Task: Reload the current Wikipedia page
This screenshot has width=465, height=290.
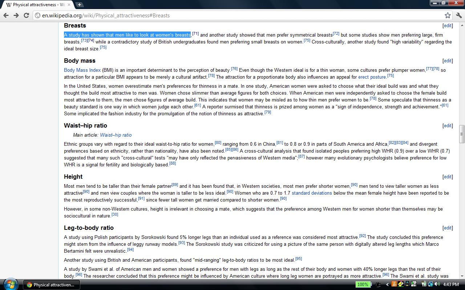Action: coord(26,15)
